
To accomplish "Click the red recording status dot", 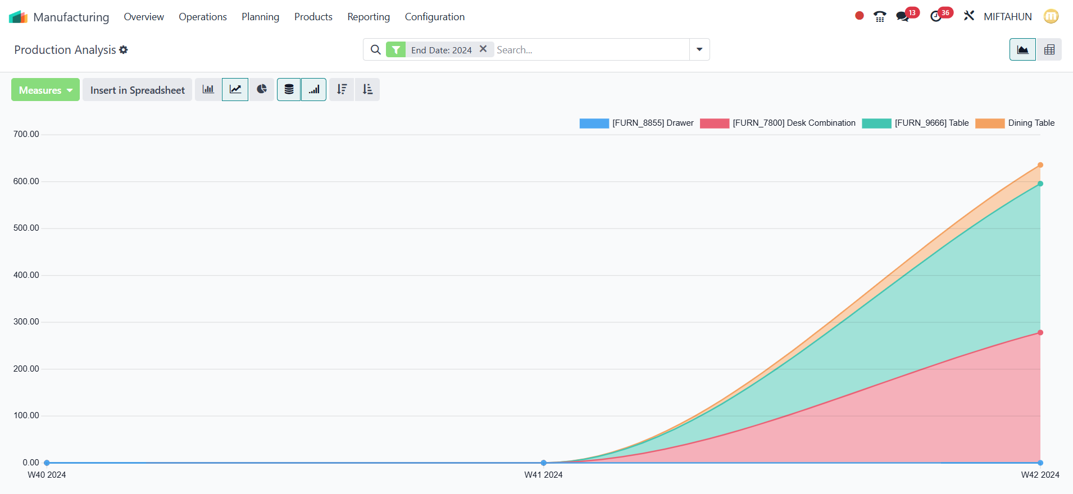I will coord(859,16).
